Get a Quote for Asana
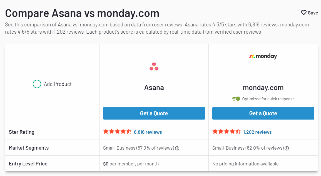 point(154,113)
